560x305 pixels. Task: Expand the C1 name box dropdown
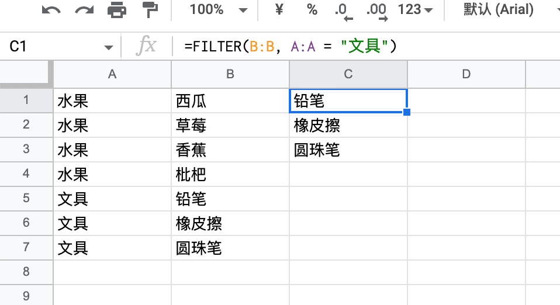(x=108, y=47)
